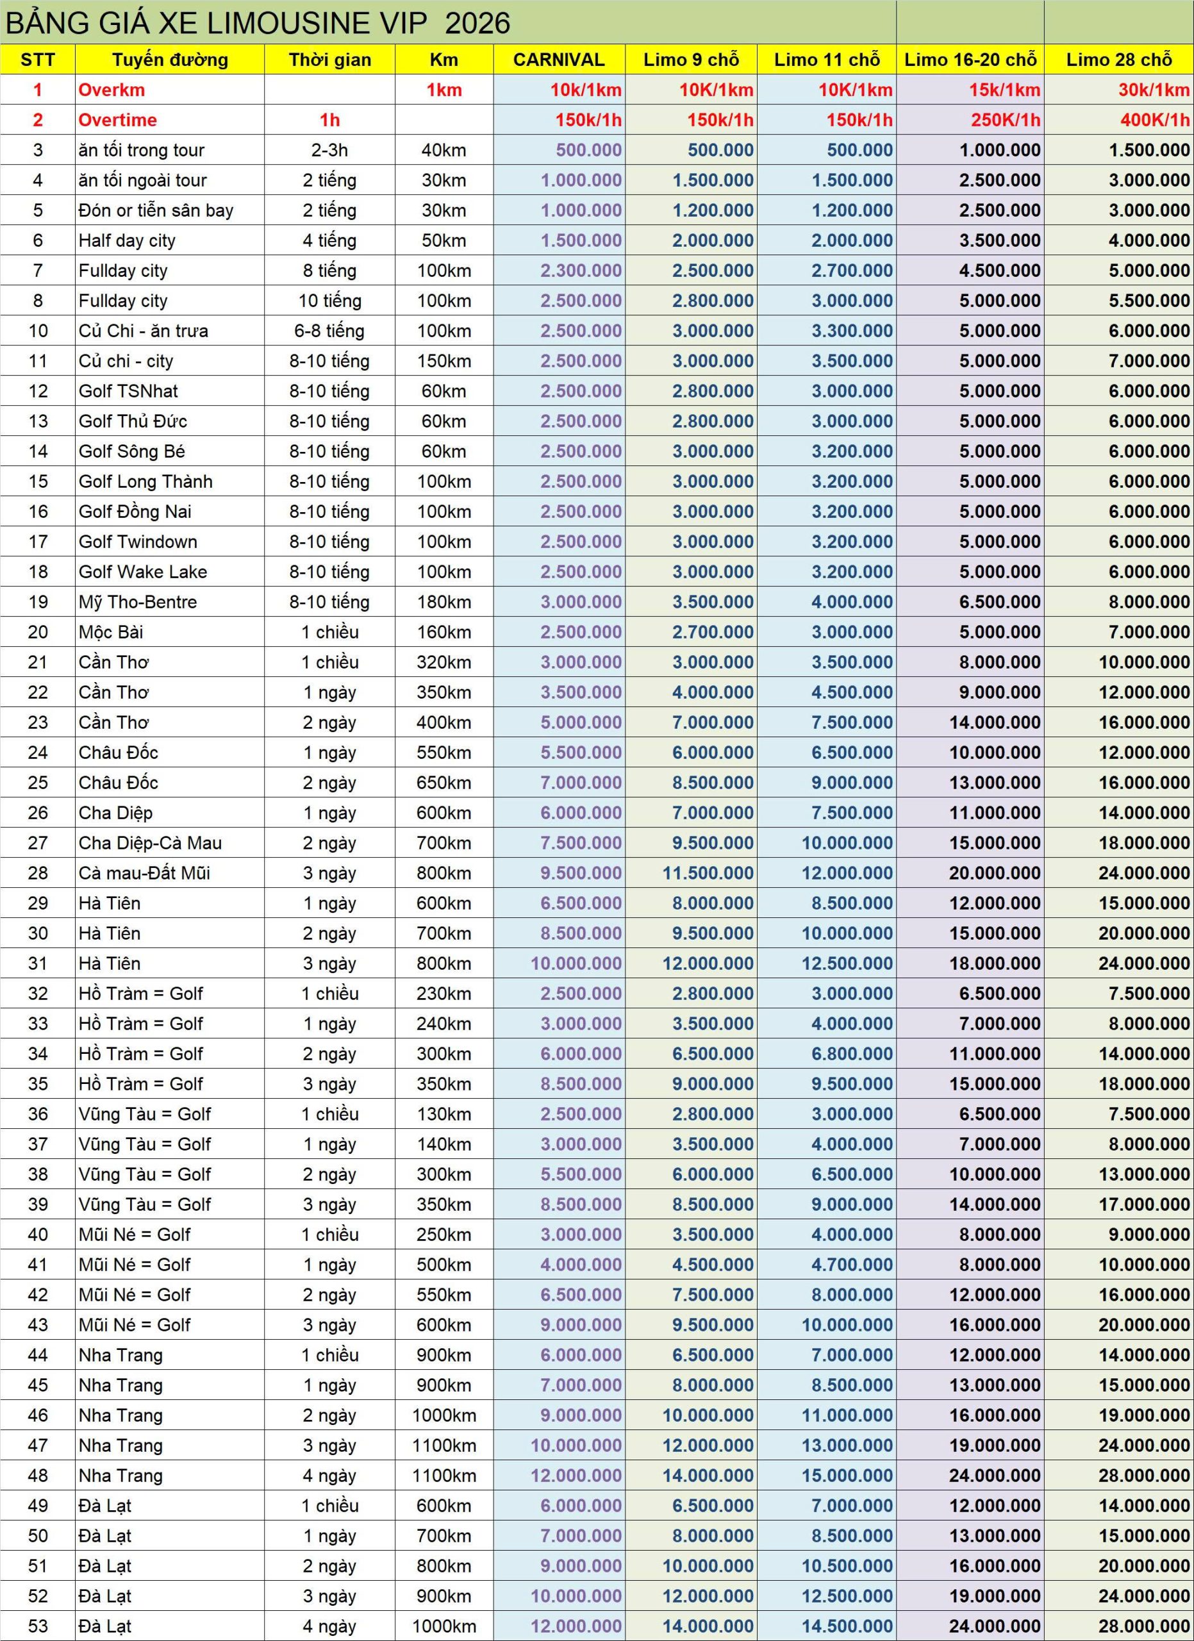Click the Cha Diệp-Cà Mau route cell
1194x1641 pixels.
tap(151, 843)
